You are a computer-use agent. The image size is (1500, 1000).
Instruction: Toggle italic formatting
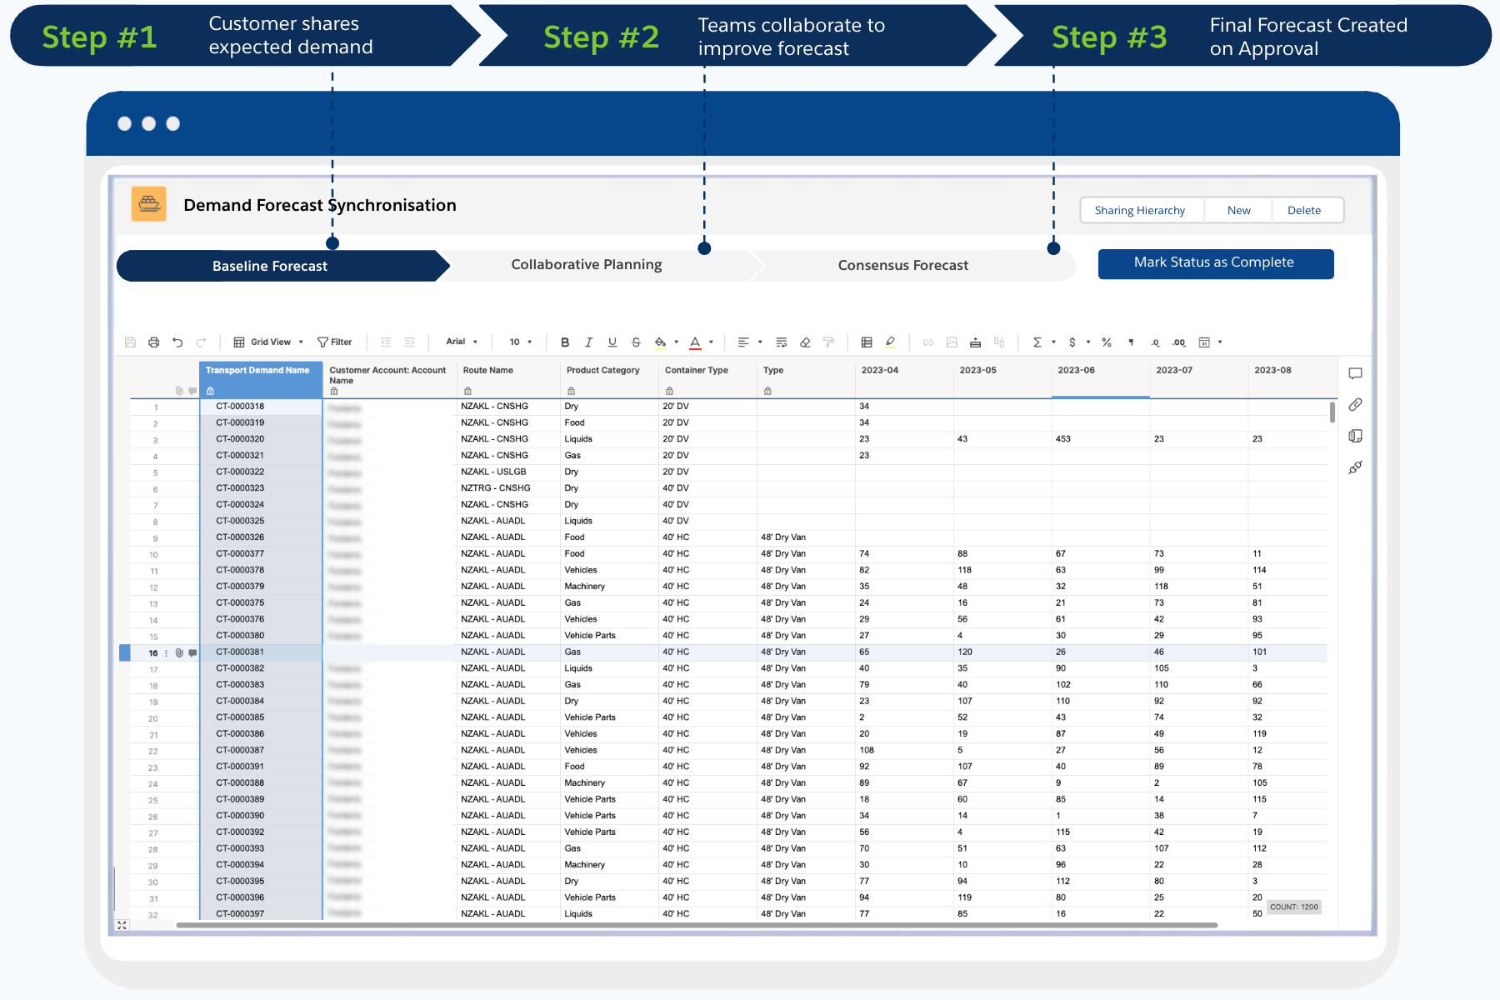588,342
